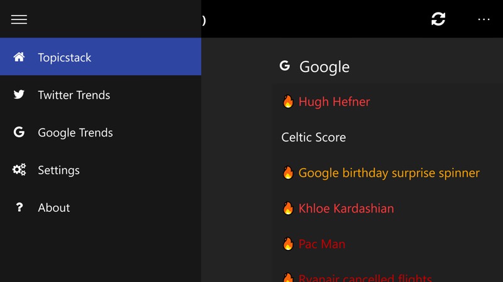Open the Hugh Hefner trending topic
The width and height of the screenshot is (503, 282).
[x=334, y=102]
